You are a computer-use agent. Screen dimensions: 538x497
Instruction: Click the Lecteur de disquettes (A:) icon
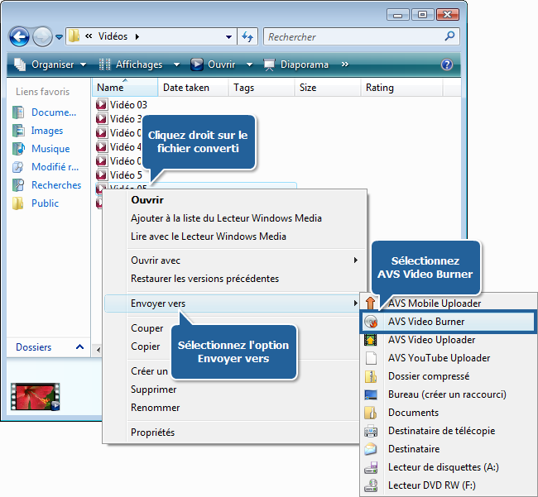click(371, 467)
